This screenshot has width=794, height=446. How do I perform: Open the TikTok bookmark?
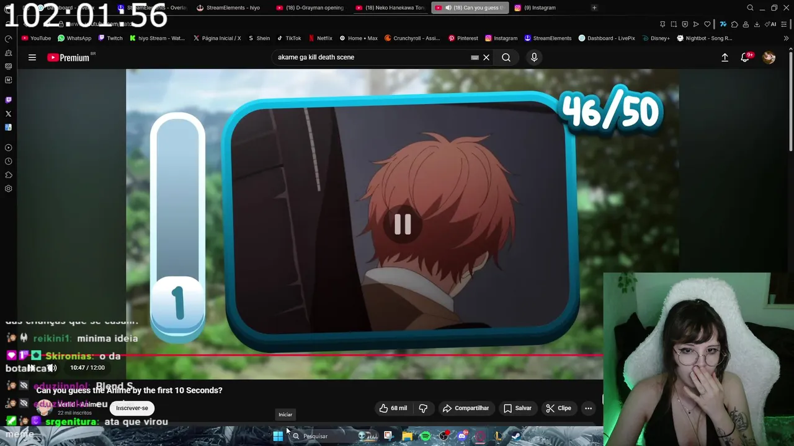tap(289, 38)
